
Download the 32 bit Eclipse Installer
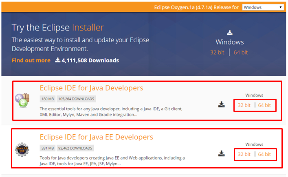coord(217,52)
